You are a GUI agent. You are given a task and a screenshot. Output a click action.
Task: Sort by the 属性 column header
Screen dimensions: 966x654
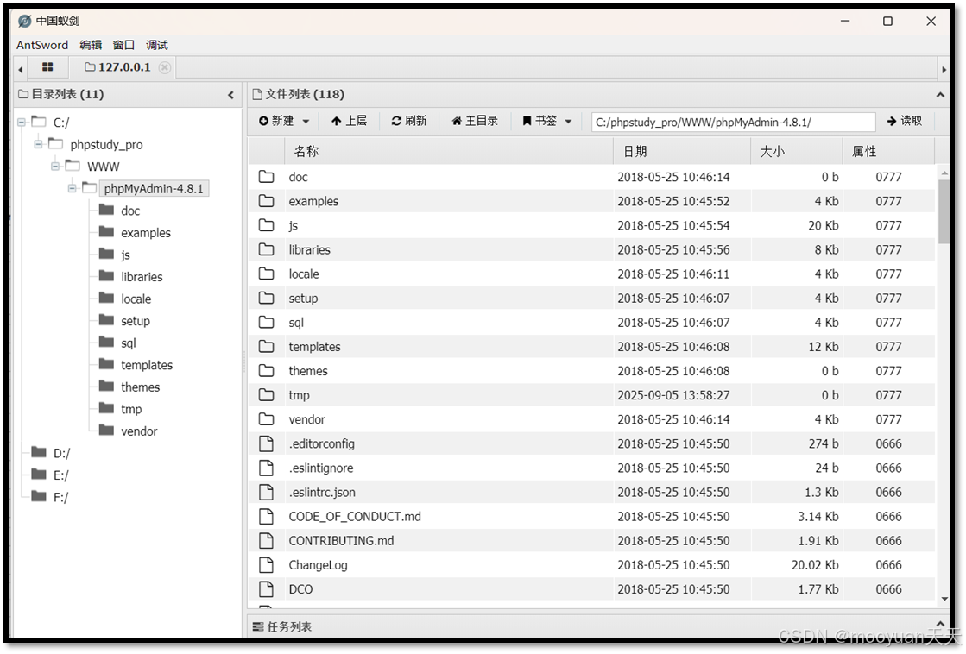pos(888,152)
